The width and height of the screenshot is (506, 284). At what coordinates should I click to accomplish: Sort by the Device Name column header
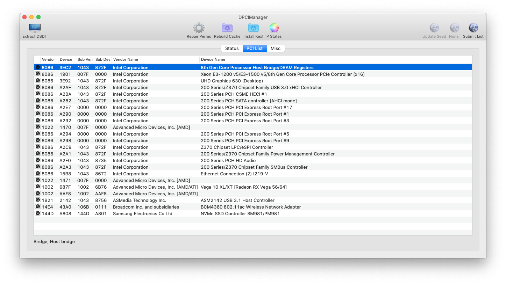click(213, 59)
